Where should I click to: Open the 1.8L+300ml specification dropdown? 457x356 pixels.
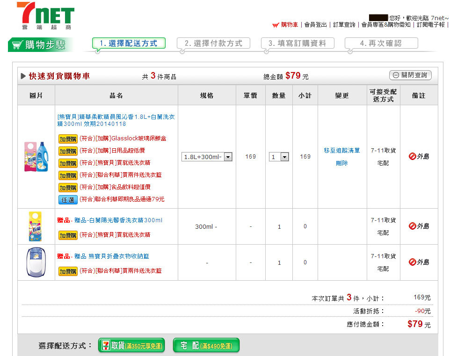coord(207,157)
